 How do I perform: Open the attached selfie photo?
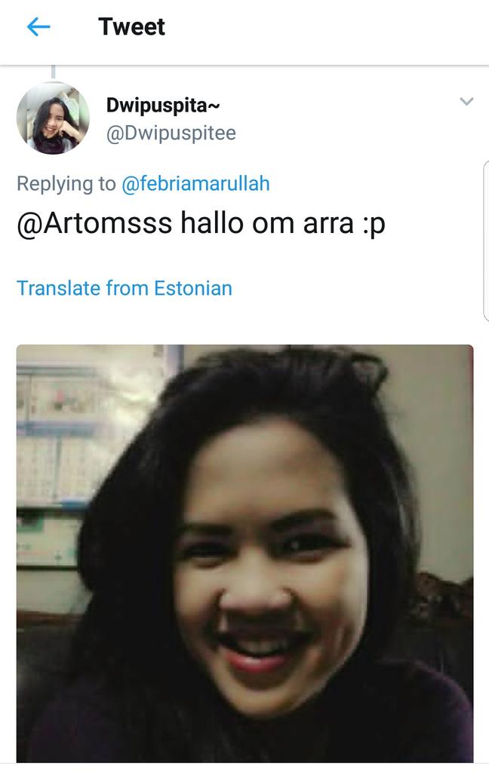click(245, 553)
